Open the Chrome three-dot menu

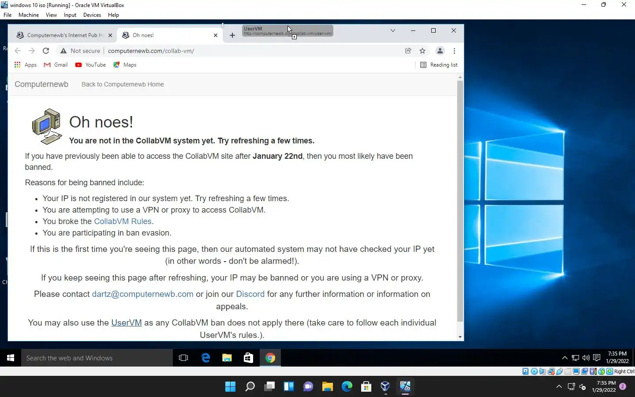tap(454, 51)
